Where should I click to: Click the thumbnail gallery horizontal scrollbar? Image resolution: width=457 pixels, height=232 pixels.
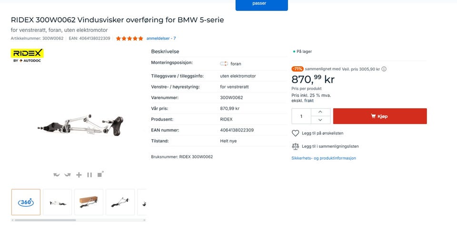tap(79, 220)
